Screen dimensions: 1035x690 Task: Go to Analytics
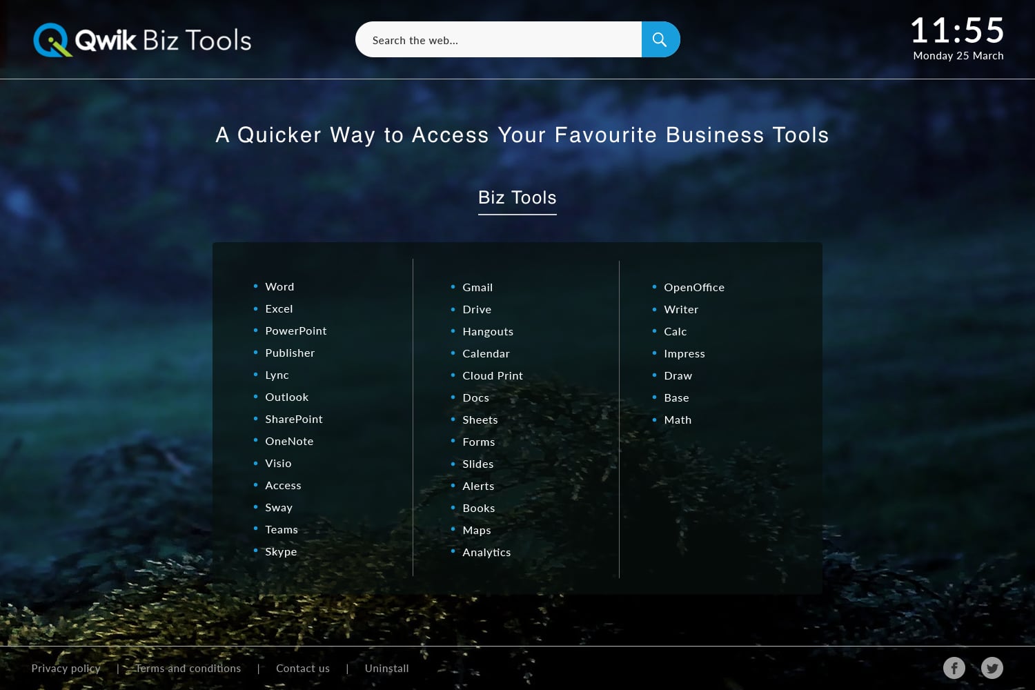tap(486, 552)
